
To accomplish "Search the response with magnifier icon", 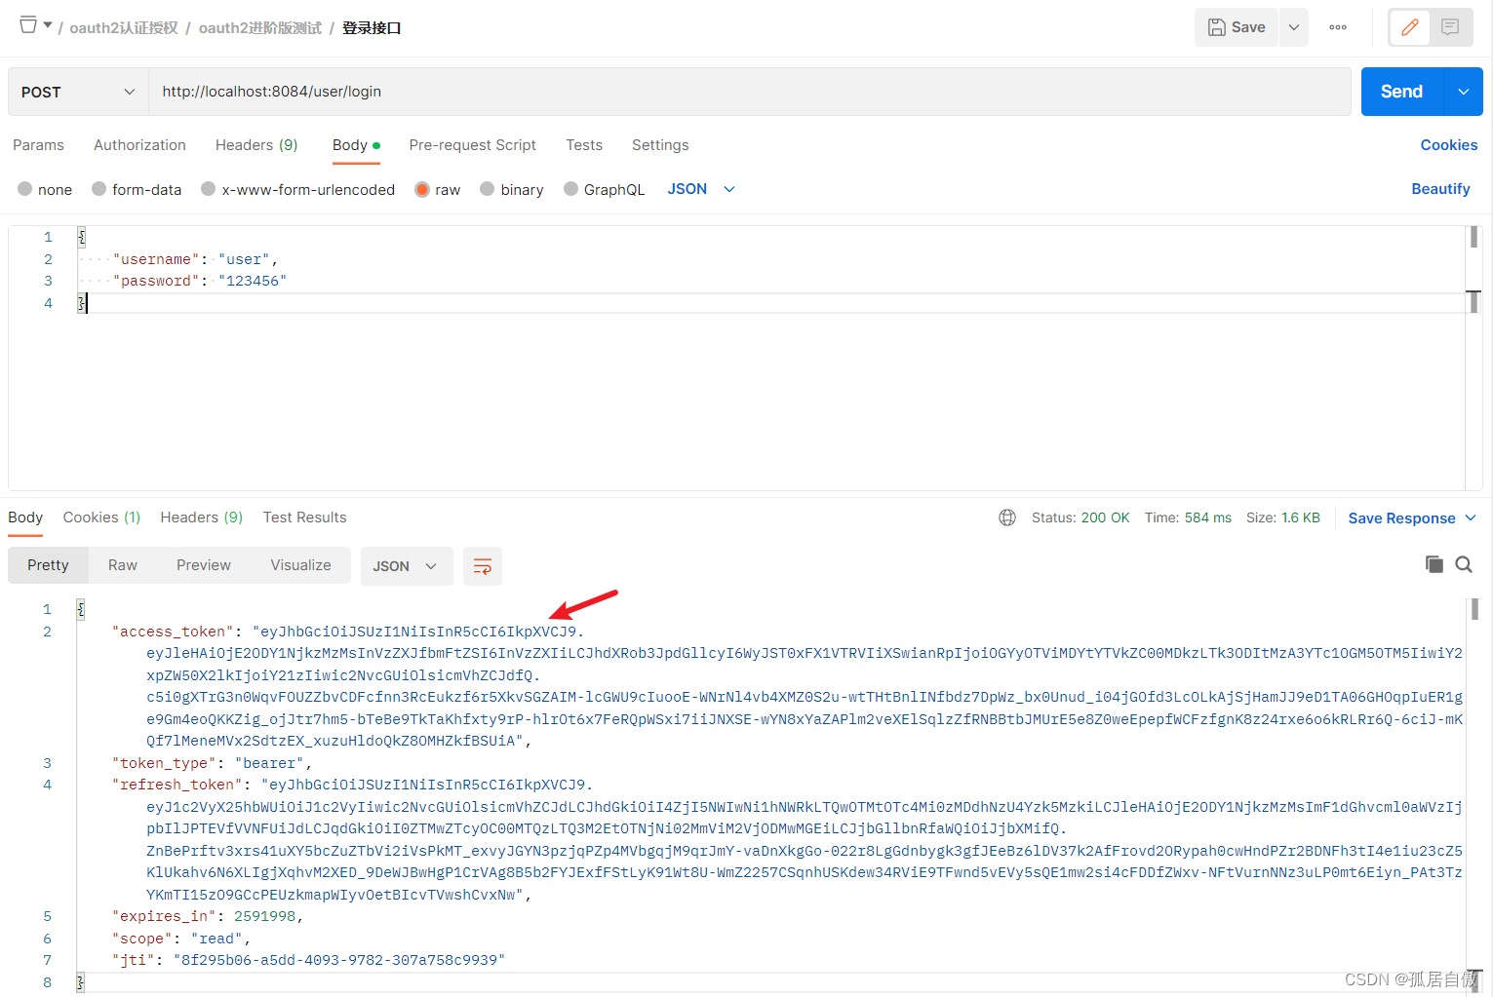I will click(x=1464, y=564).
